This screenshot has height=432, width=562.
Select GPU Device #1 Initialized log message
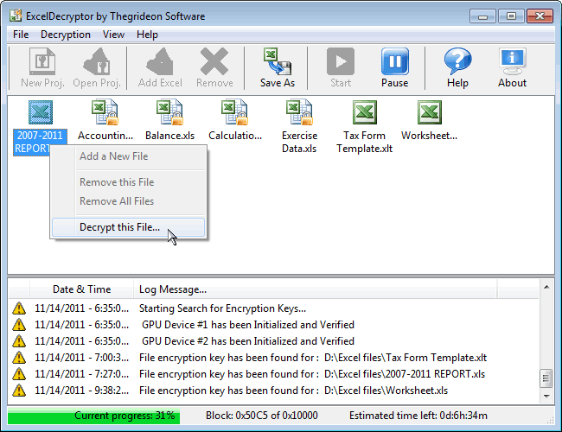247,325
